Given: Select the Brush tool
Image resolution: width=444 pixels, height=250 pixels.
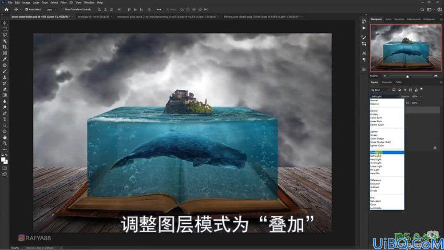Looking at the screenshot, I should [4, 71].
